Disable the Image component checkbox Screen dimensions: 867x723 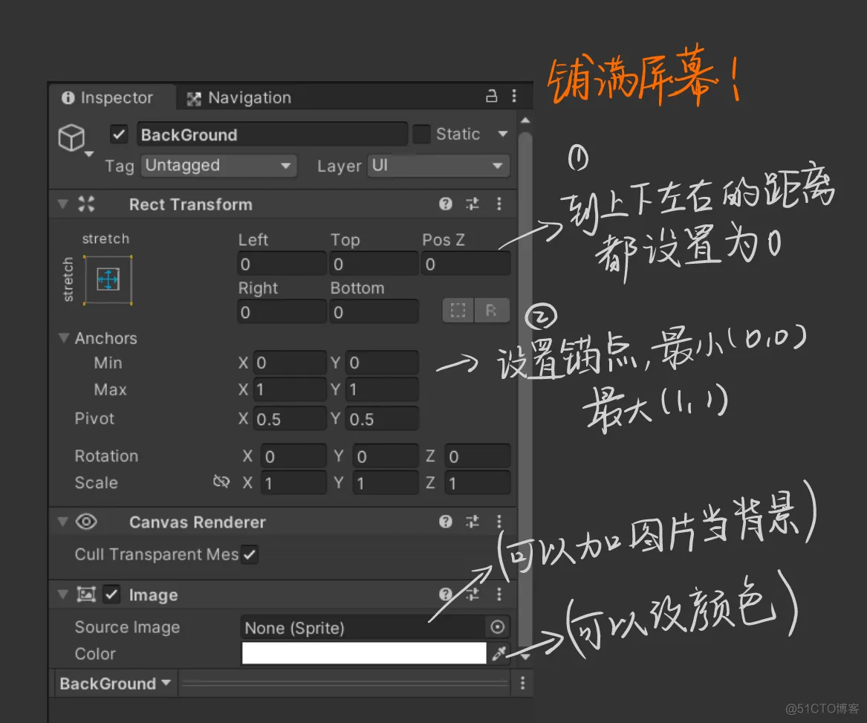[111, 594]
